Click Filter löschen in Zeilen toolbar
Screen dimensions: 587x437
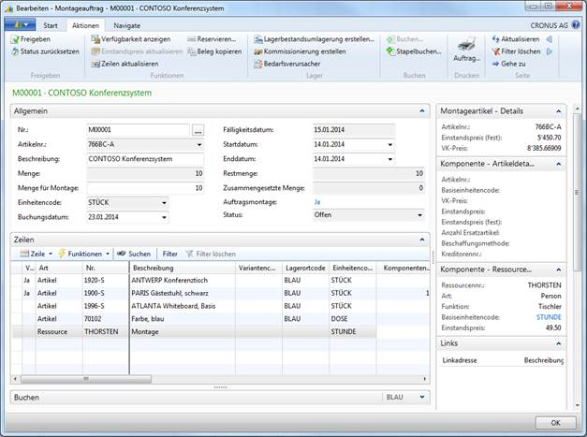click(211, 254)
